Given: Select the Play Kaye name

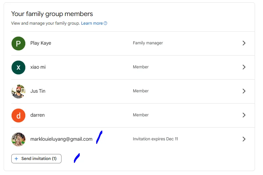Looking at the screenshot, I should 41,43.
